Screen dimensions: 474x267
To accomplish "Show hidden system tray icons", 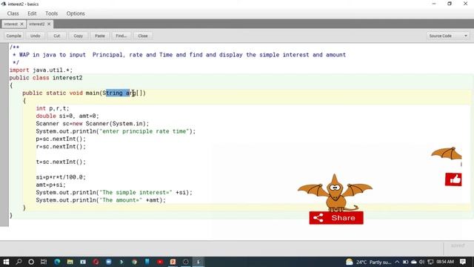I will click(397, 262).
